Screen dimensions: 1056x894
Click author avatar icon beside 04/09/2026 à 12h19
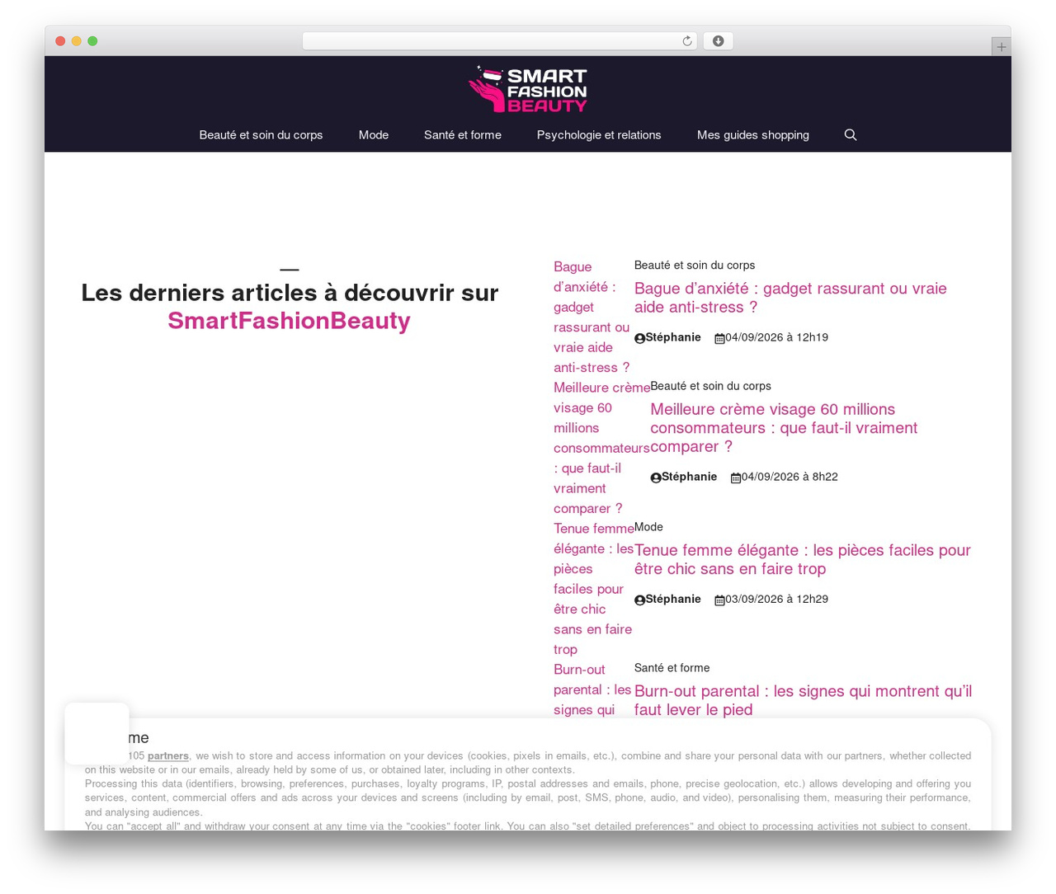tap(639, 338)
